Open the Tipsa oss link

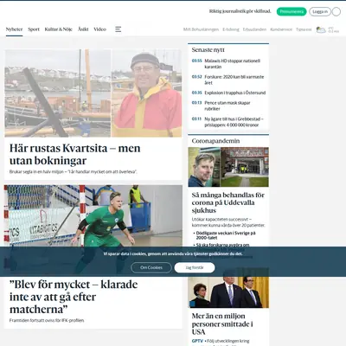click(304, 29)
